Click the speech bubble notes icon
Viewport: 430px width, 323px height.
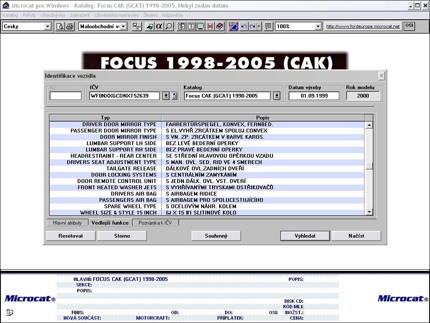[x=268, y=26]
